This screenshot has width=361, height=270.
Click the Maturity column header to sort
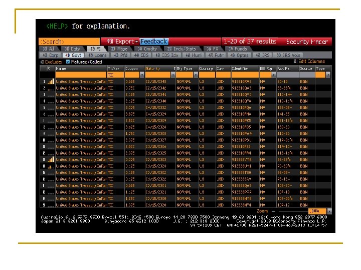pyautogui.click(x=160, y=68)
